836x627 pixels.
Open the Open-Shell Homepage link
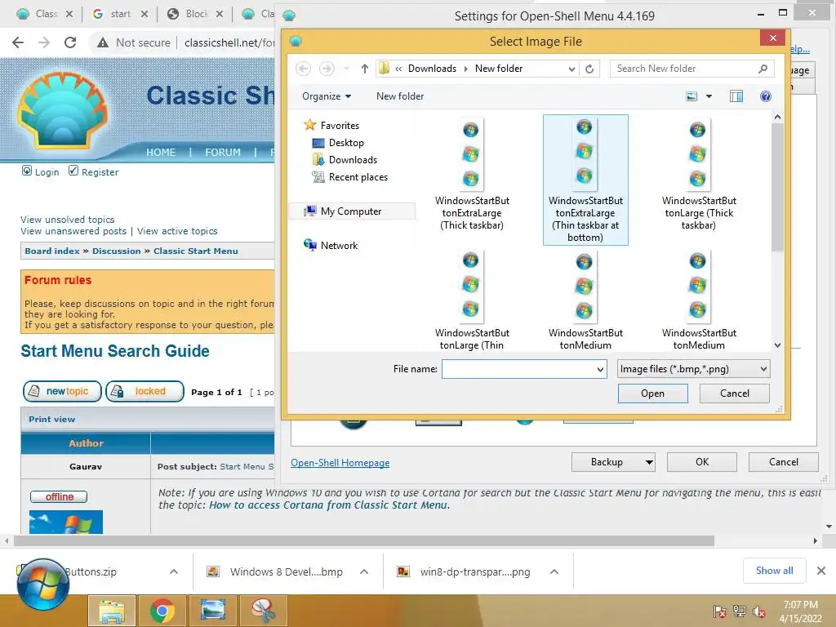pyautogui.click(x=340, y=463)
